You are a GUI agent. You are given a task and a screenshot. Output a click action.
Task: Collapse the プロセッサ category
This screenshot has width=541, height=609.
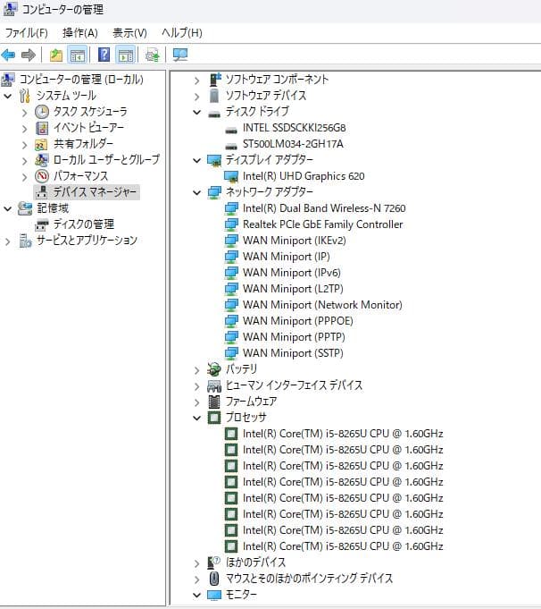pos(197,418)
